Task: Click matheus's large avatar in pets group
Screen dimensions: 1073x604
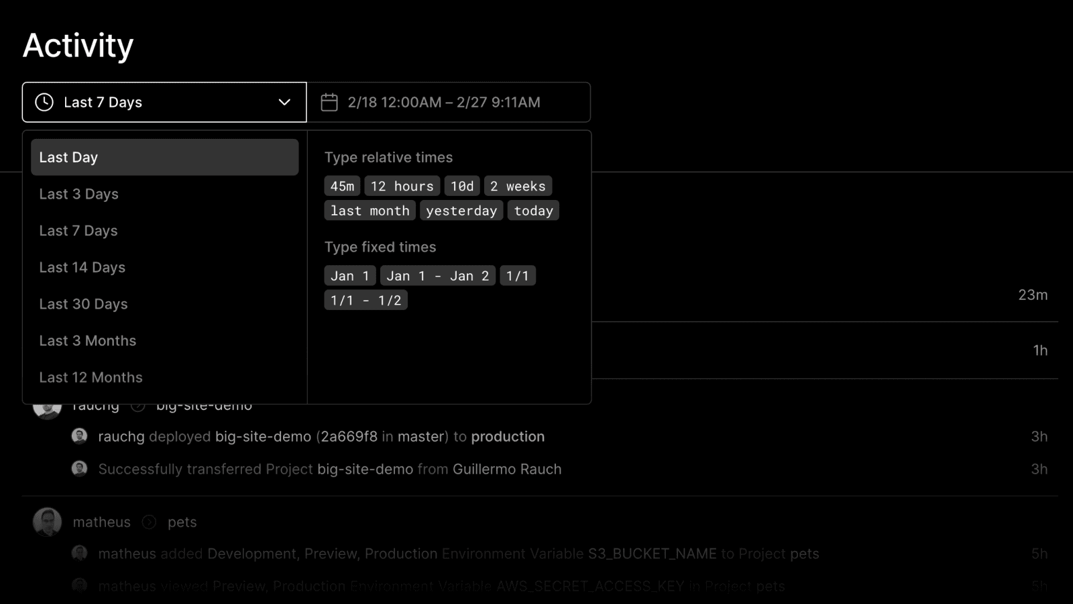Action: pyautogui.click(x=47, y=522)
